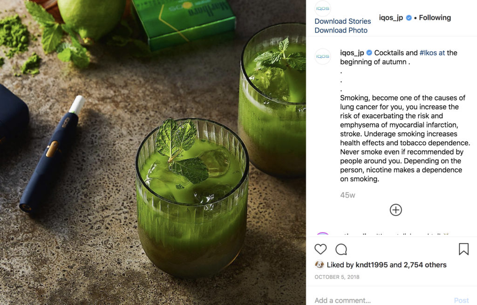The image size is (477, 305).
Task: Click the IQOS profile avatar in the header
Action: click(x=322, y=8)
